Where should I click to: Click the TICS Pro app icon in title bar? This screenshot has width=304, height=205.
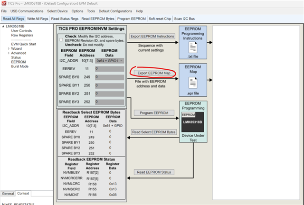[x=4, y=3]
